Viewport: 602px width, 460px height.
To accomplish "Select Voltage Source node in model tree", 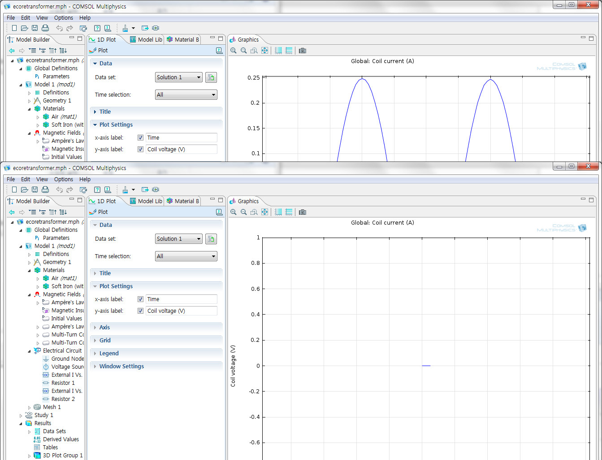I will 67,367.
